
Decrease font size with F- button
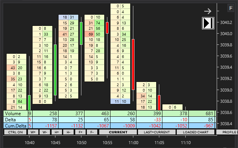coord(92,132)
